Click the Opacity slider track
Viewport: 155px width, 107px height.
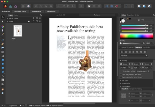click(133, 43)
